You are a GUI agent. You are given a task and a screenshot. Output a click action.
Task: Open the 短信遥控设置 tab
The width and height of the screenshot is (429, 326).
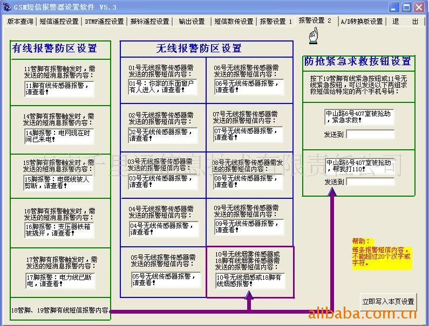(59, 22)
